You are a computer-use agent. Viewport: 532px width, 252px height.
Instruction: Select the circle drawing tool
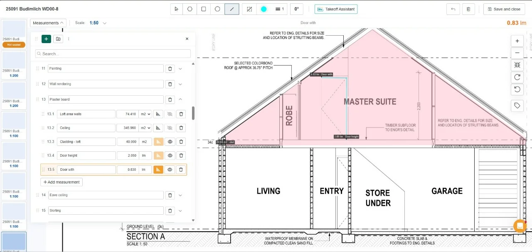point(217,9)
